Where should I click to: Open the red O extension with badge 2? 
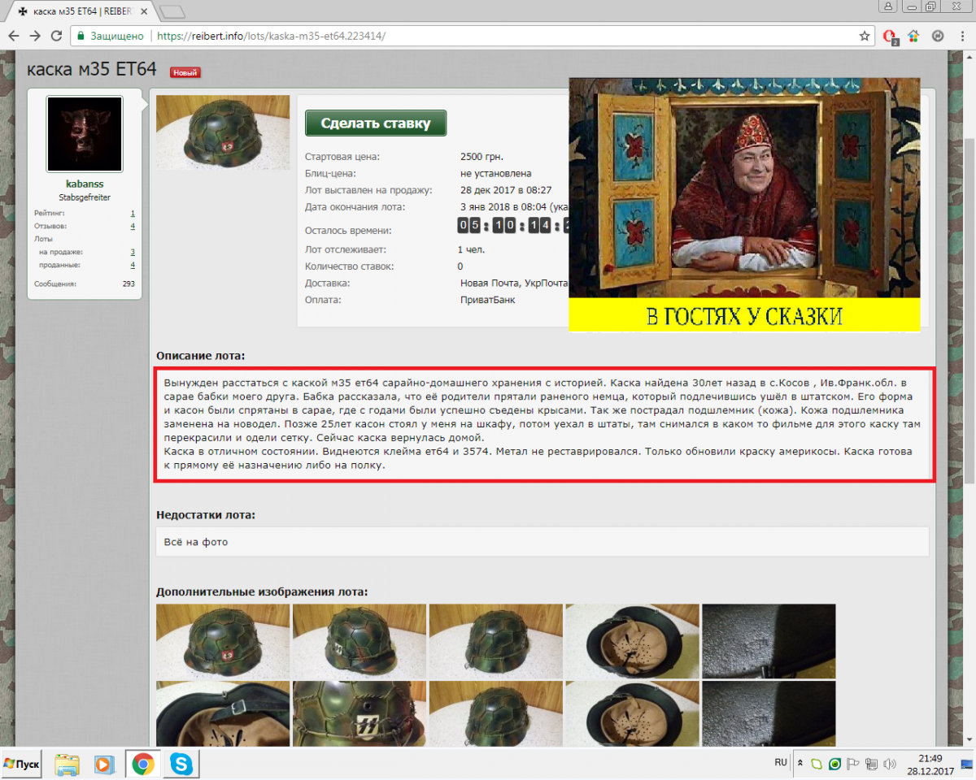pyautogui.click(x=891, y=37)
